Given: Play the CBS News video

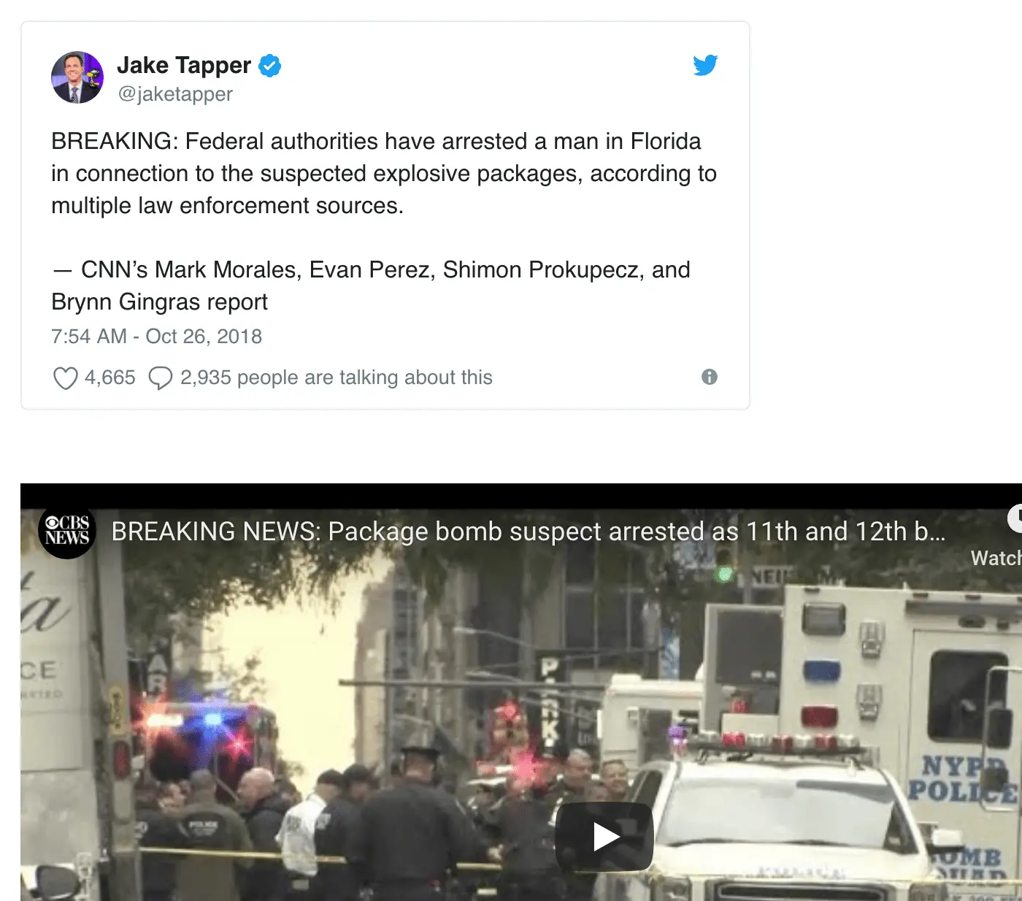Looking at the screenshot, I should pos(604,837).
